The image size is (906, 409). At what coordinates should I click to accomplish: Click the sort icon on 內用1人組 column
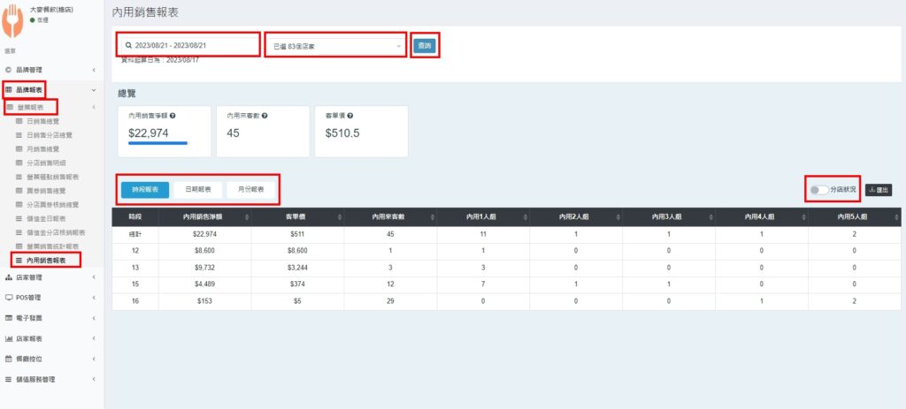[x=524, y=216]
